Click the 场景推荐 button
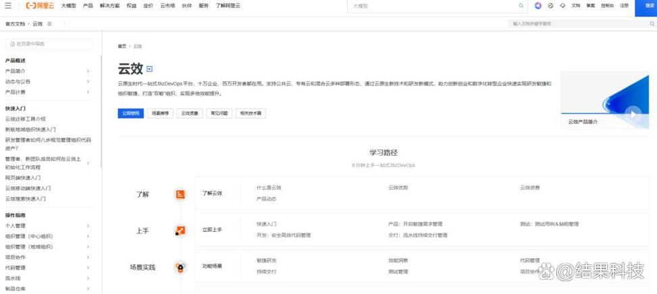This screenshot has width=657, height=294. tap(160, 113)
